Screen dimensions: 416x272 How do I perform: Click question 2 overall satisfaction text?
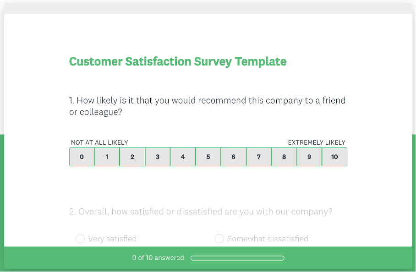(201, 212)
